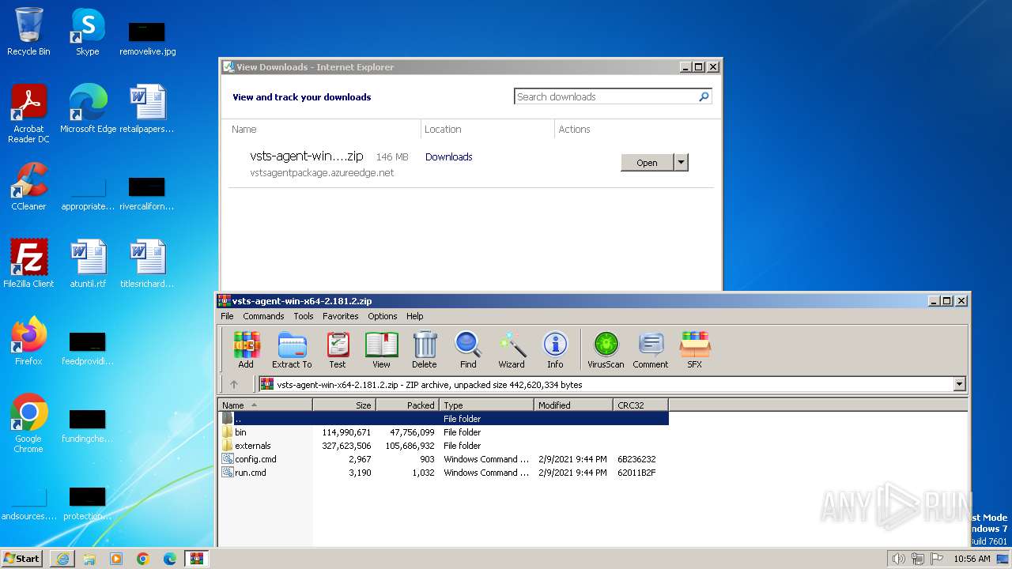
Task: Select the titlesrichard desktop document
Action: click(x=147, y=264)
